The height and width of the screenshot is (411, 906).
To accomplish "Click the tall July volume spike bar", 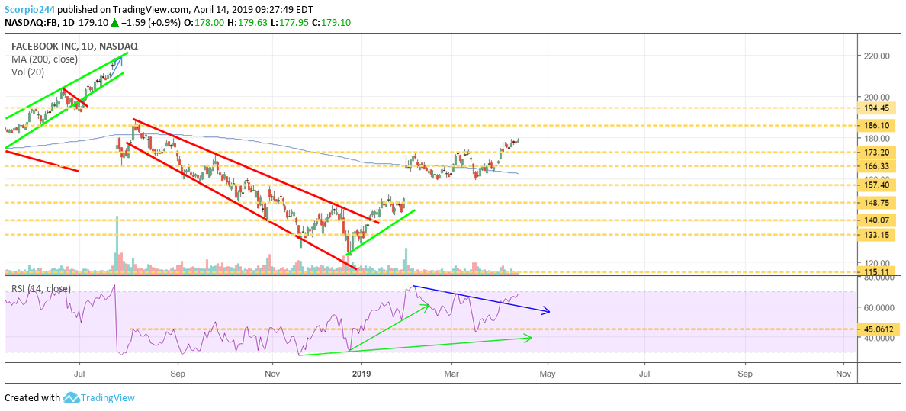I will pyautogui.click(x=117, y=244).
